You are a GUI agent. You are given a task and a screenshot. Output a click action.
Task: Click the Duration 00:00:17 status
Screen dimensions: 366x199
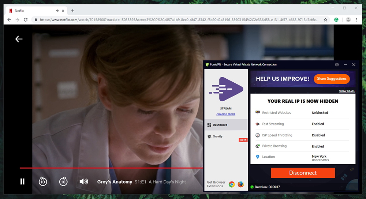267,187
